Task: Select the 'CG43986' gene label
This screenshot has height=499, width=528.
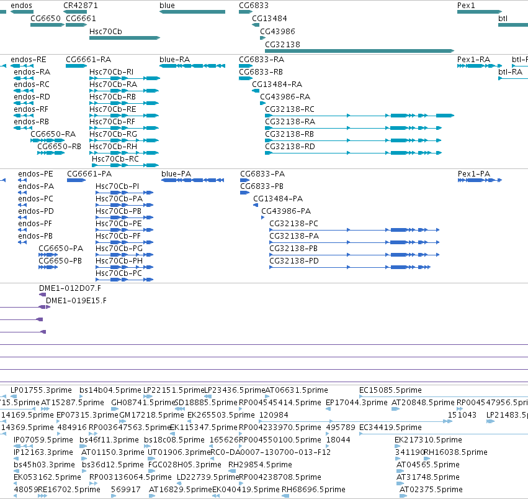Action: pos(277,31)
